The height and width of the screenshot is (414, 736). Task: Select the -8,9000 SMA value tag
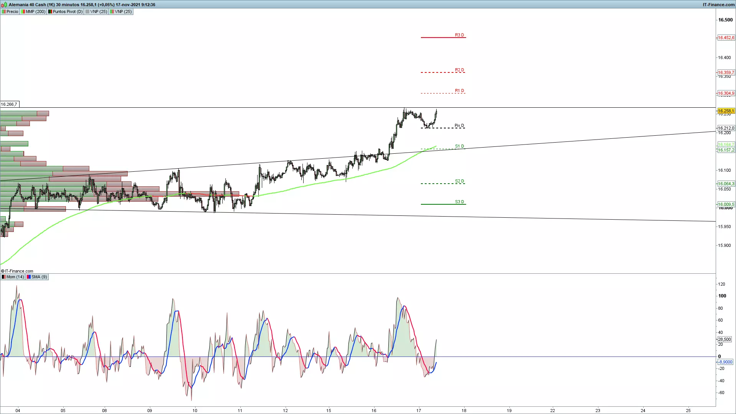[725, 362]
